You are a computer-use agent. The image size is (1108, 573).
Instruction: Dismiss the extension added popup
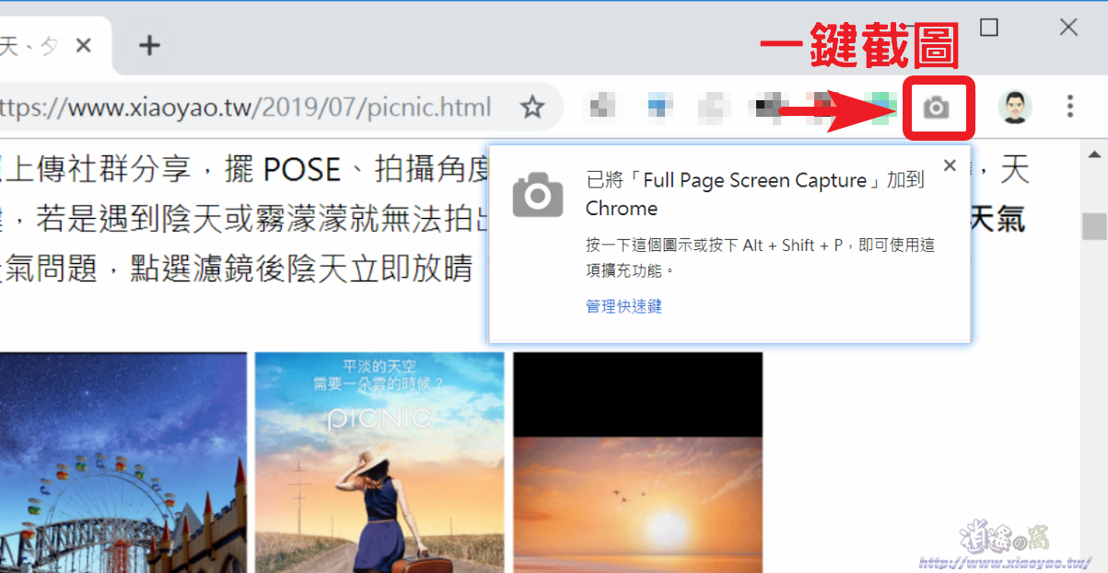click(951, 166)
